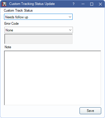This screenshot has height=118, width=105.
Task: Click the application icon in title bar
Action: 4,4
